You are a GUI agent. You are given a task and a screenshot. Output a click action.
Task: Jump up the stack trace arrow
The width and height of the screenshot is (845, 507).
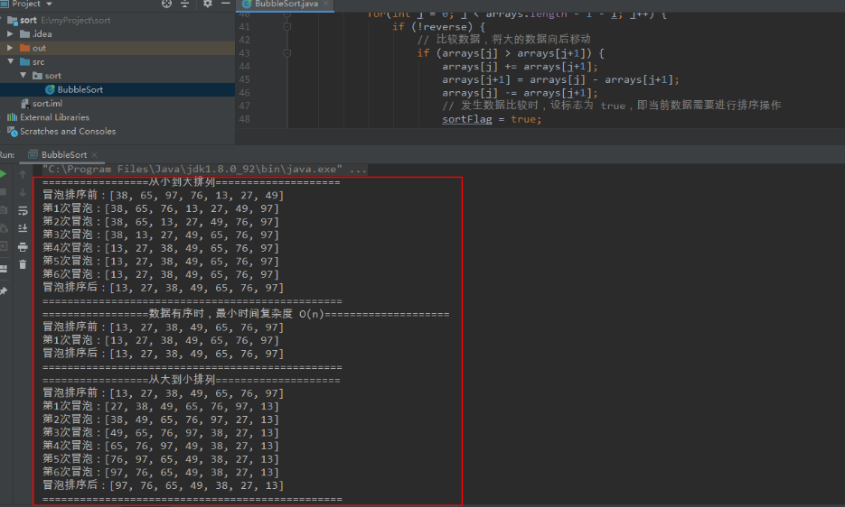(x=23, y=174)
